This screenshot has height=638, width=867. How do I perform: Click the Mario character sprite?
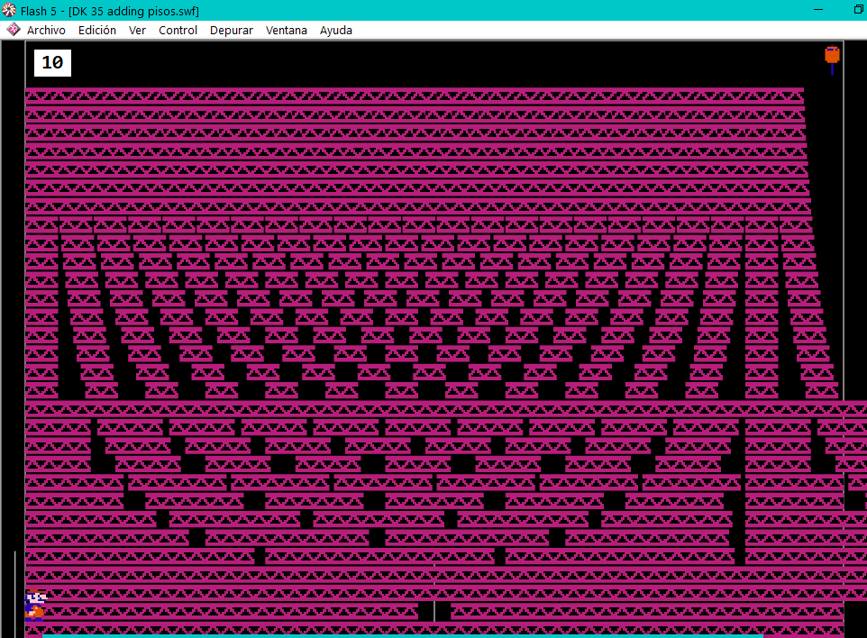pos(35,605)
